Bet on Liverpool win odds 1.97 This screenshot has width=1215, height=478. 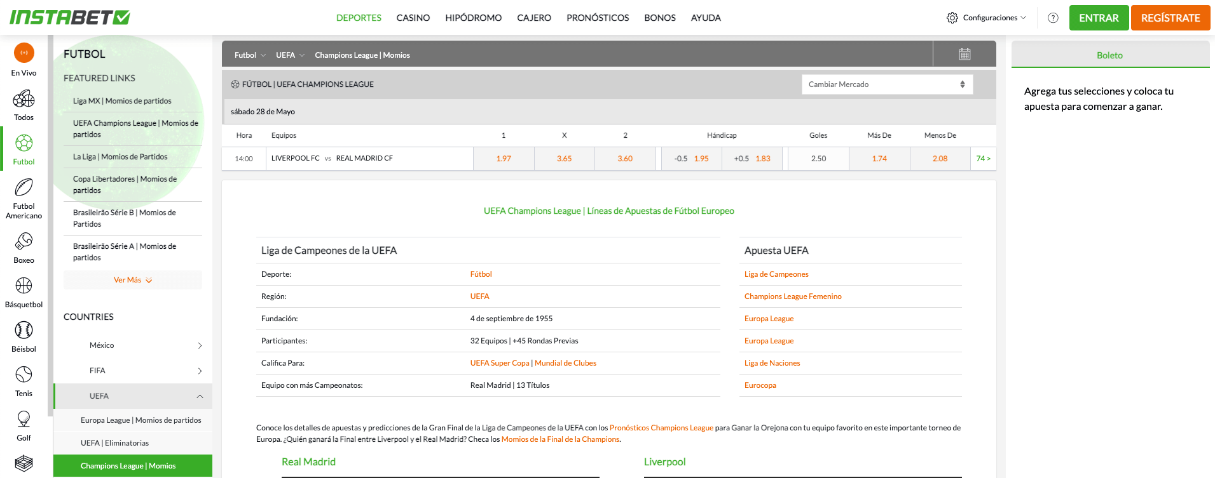point(504,159)
